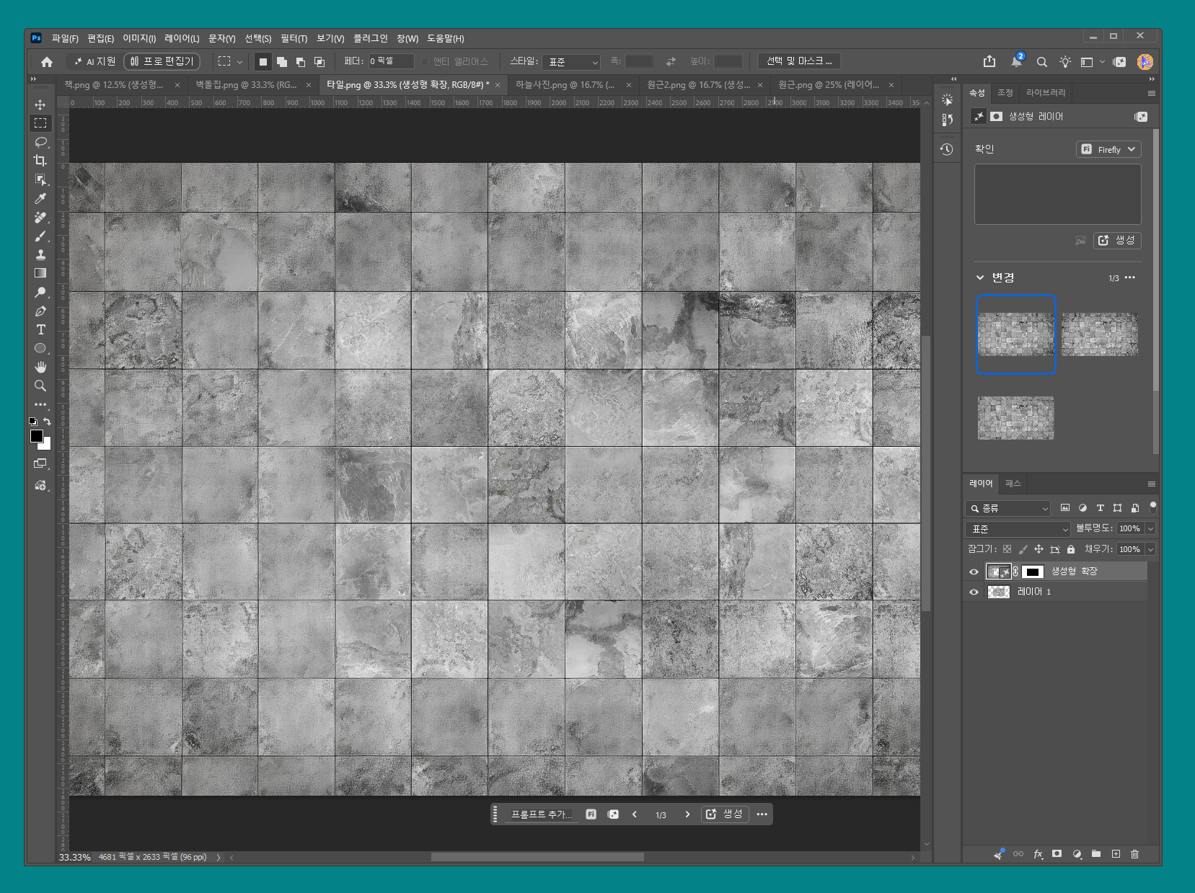
Task: Open the layer filter 종류 dropdown
Action: pyautogui.click(x=1007, y=508)
